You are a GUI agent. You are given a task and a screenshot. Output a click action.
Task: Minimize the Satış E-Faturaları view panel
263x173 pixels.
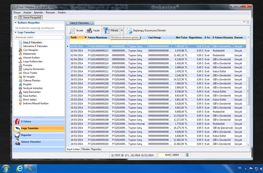(244, 22)
